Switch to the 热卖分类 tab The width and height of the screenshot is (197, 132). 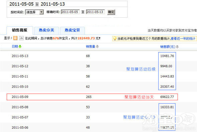[46, 30]
